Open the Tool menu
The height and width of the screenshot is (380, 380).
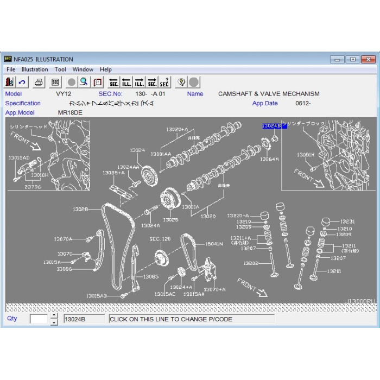point(60,69)
